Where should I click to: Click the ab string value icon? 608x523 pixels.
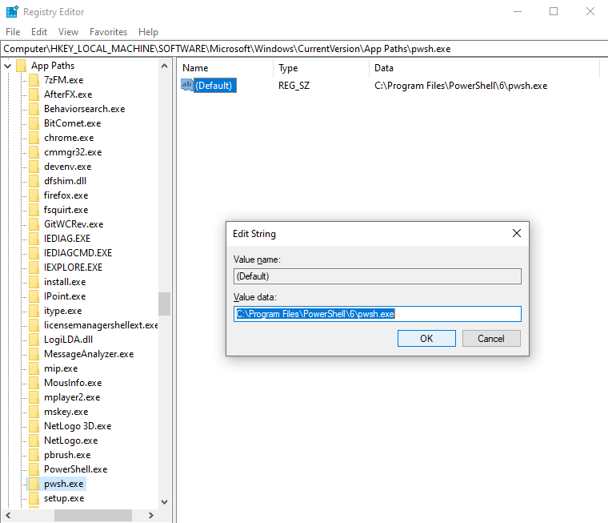tap(187, 85)
